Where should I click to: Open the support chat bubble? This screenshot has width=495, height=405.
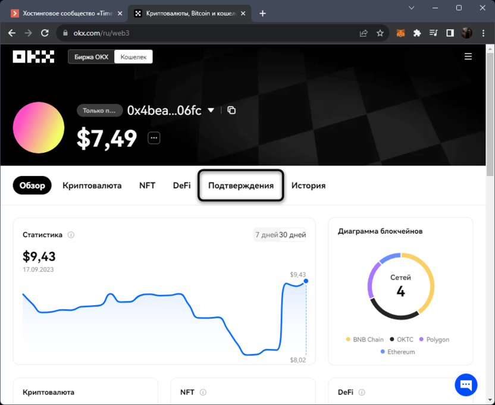pyautogui.click(x=466, y=385)
